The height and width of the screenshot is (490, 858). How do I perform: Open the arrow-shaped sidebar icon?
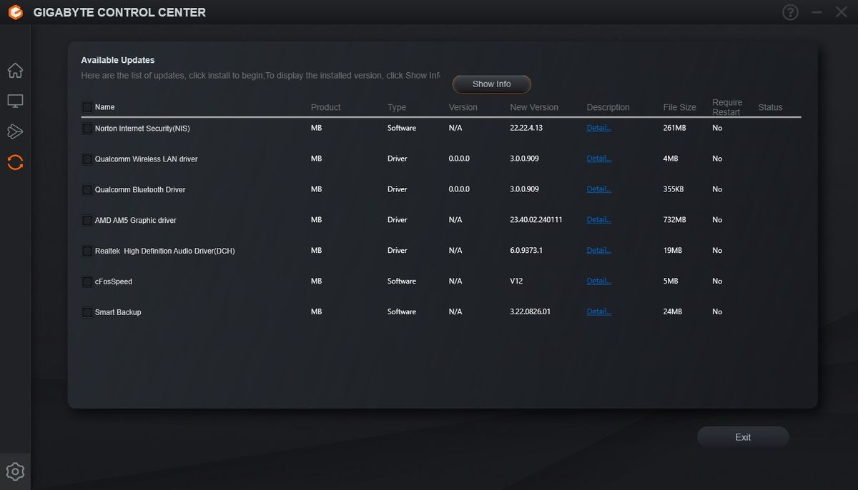tap(15, 131)
